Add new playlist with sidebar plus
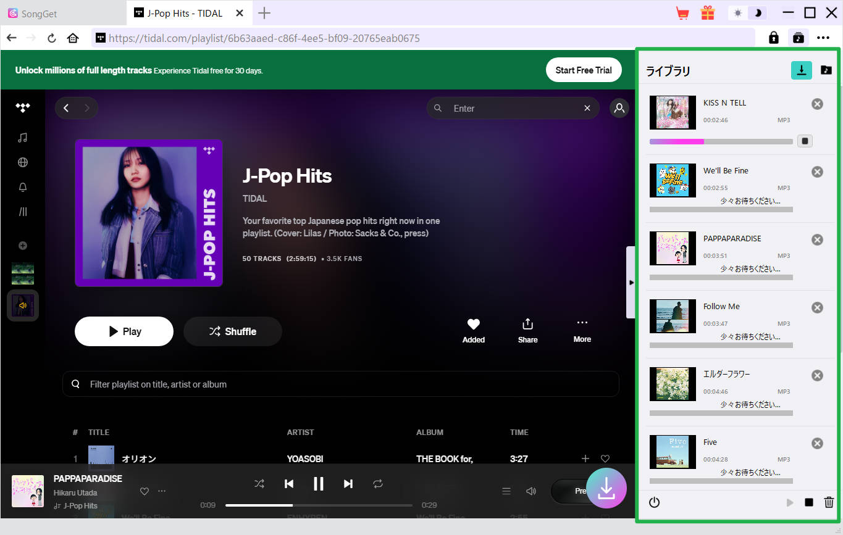 pos(23,246)
